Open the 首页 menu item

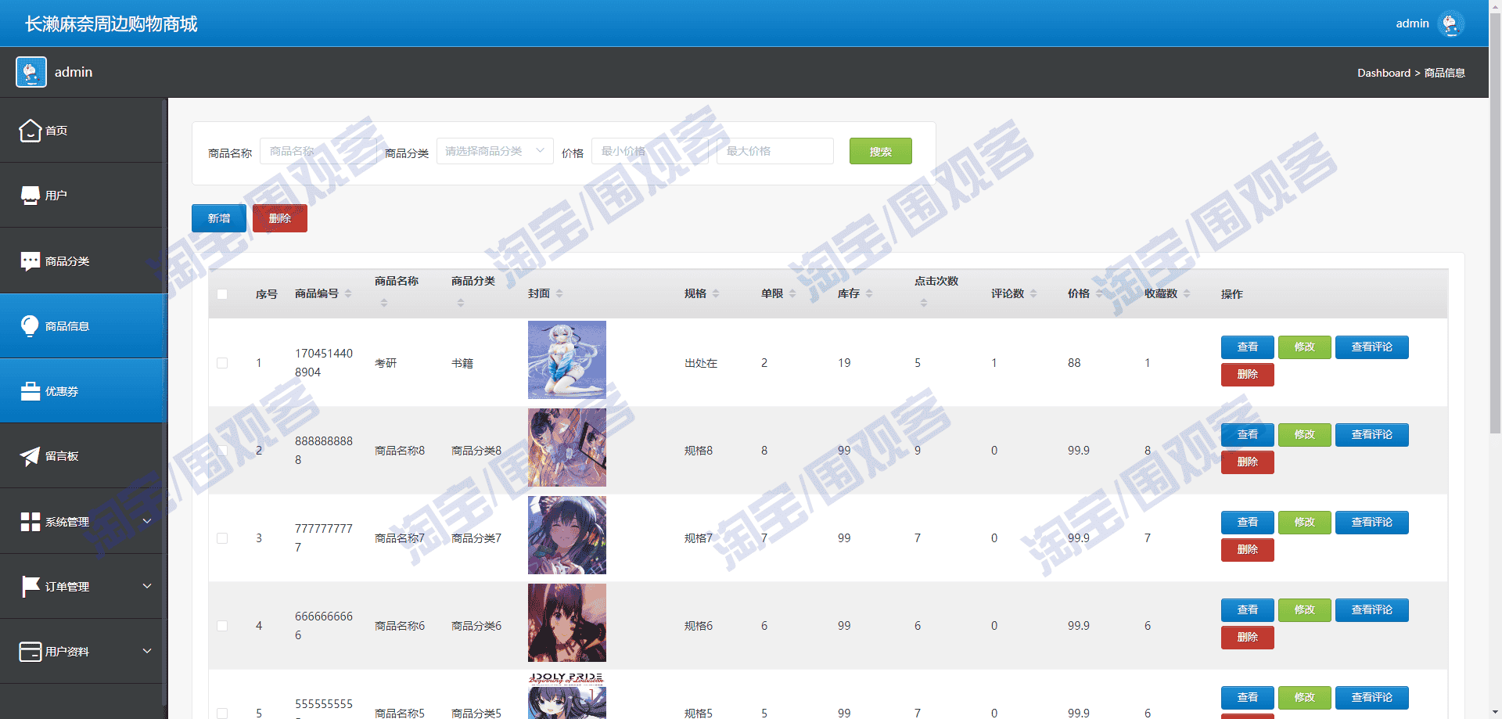click(x=81, y=131)
